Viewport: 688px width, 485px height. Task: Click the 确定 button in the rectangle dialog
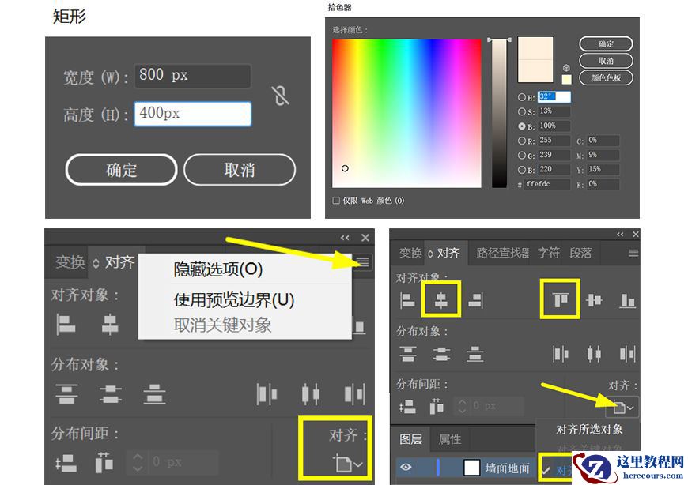point(120,169)
